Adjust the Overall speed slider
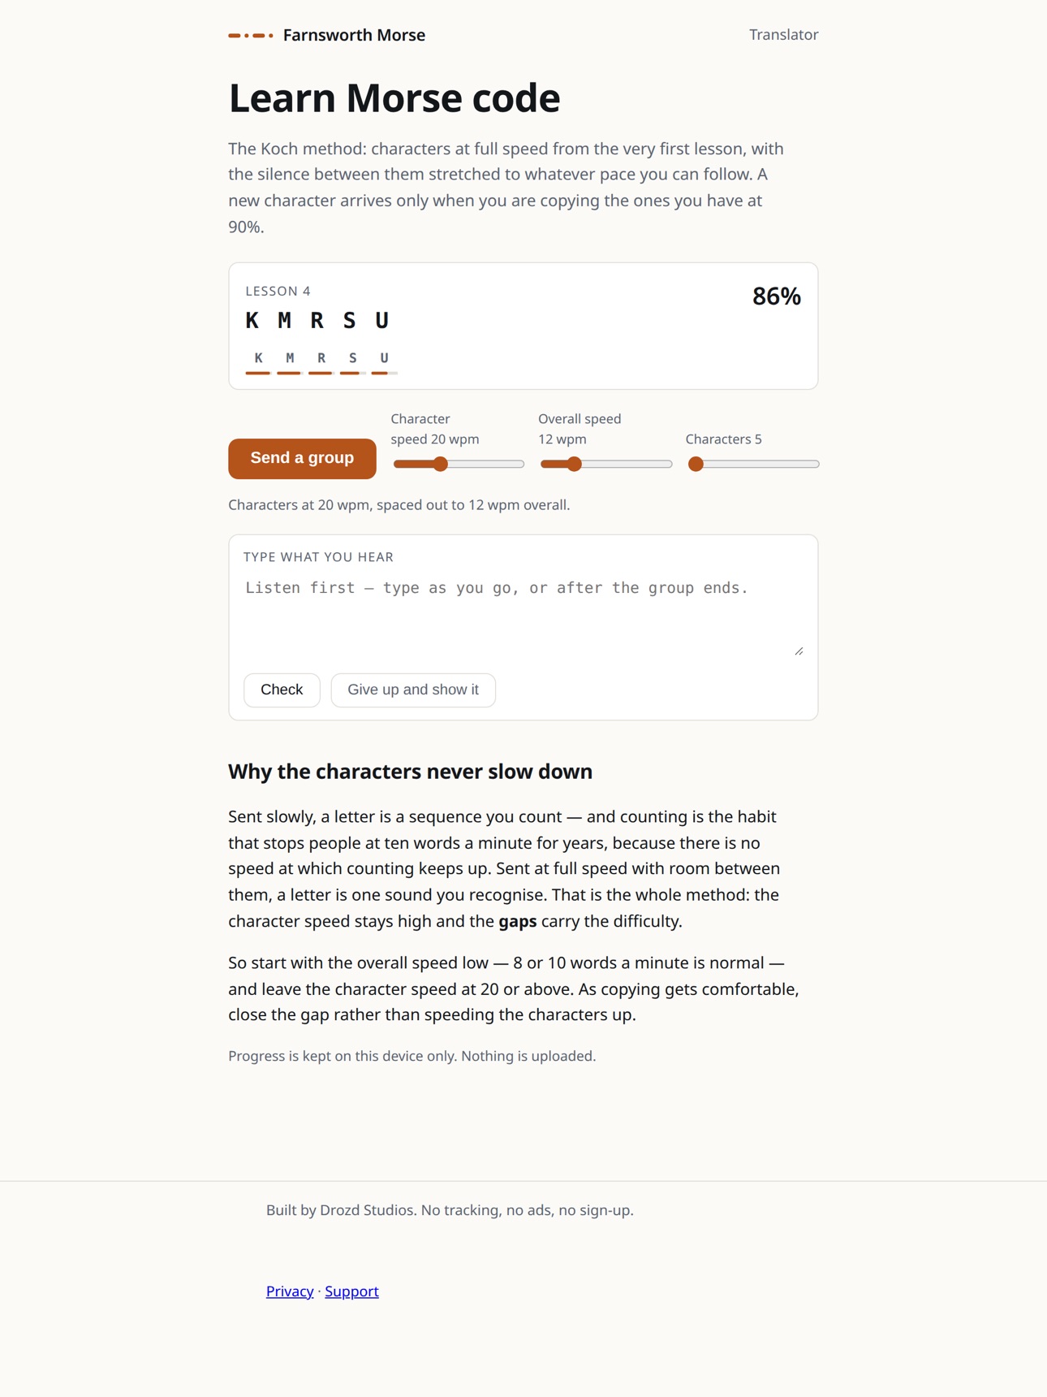The height and width of the screenshot is (1397, 1047). (x=606, y=464)
